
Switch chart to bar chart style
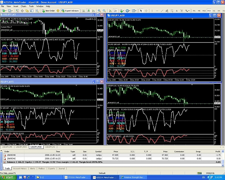84,11
